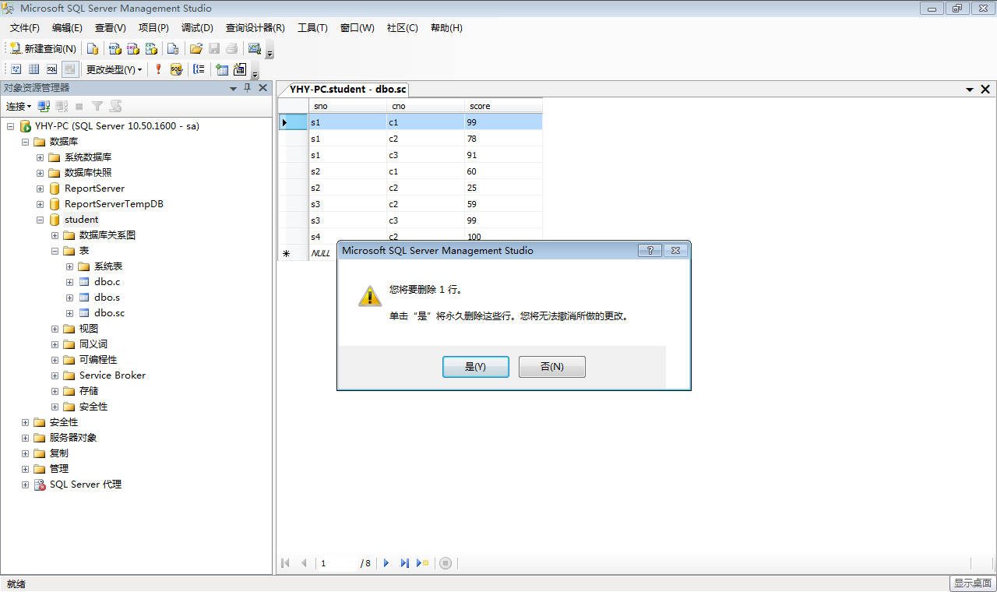This screenshot has height=592, width=997.
Task: Click the row selector of the NULL row
Action: [x=293, y=253]
